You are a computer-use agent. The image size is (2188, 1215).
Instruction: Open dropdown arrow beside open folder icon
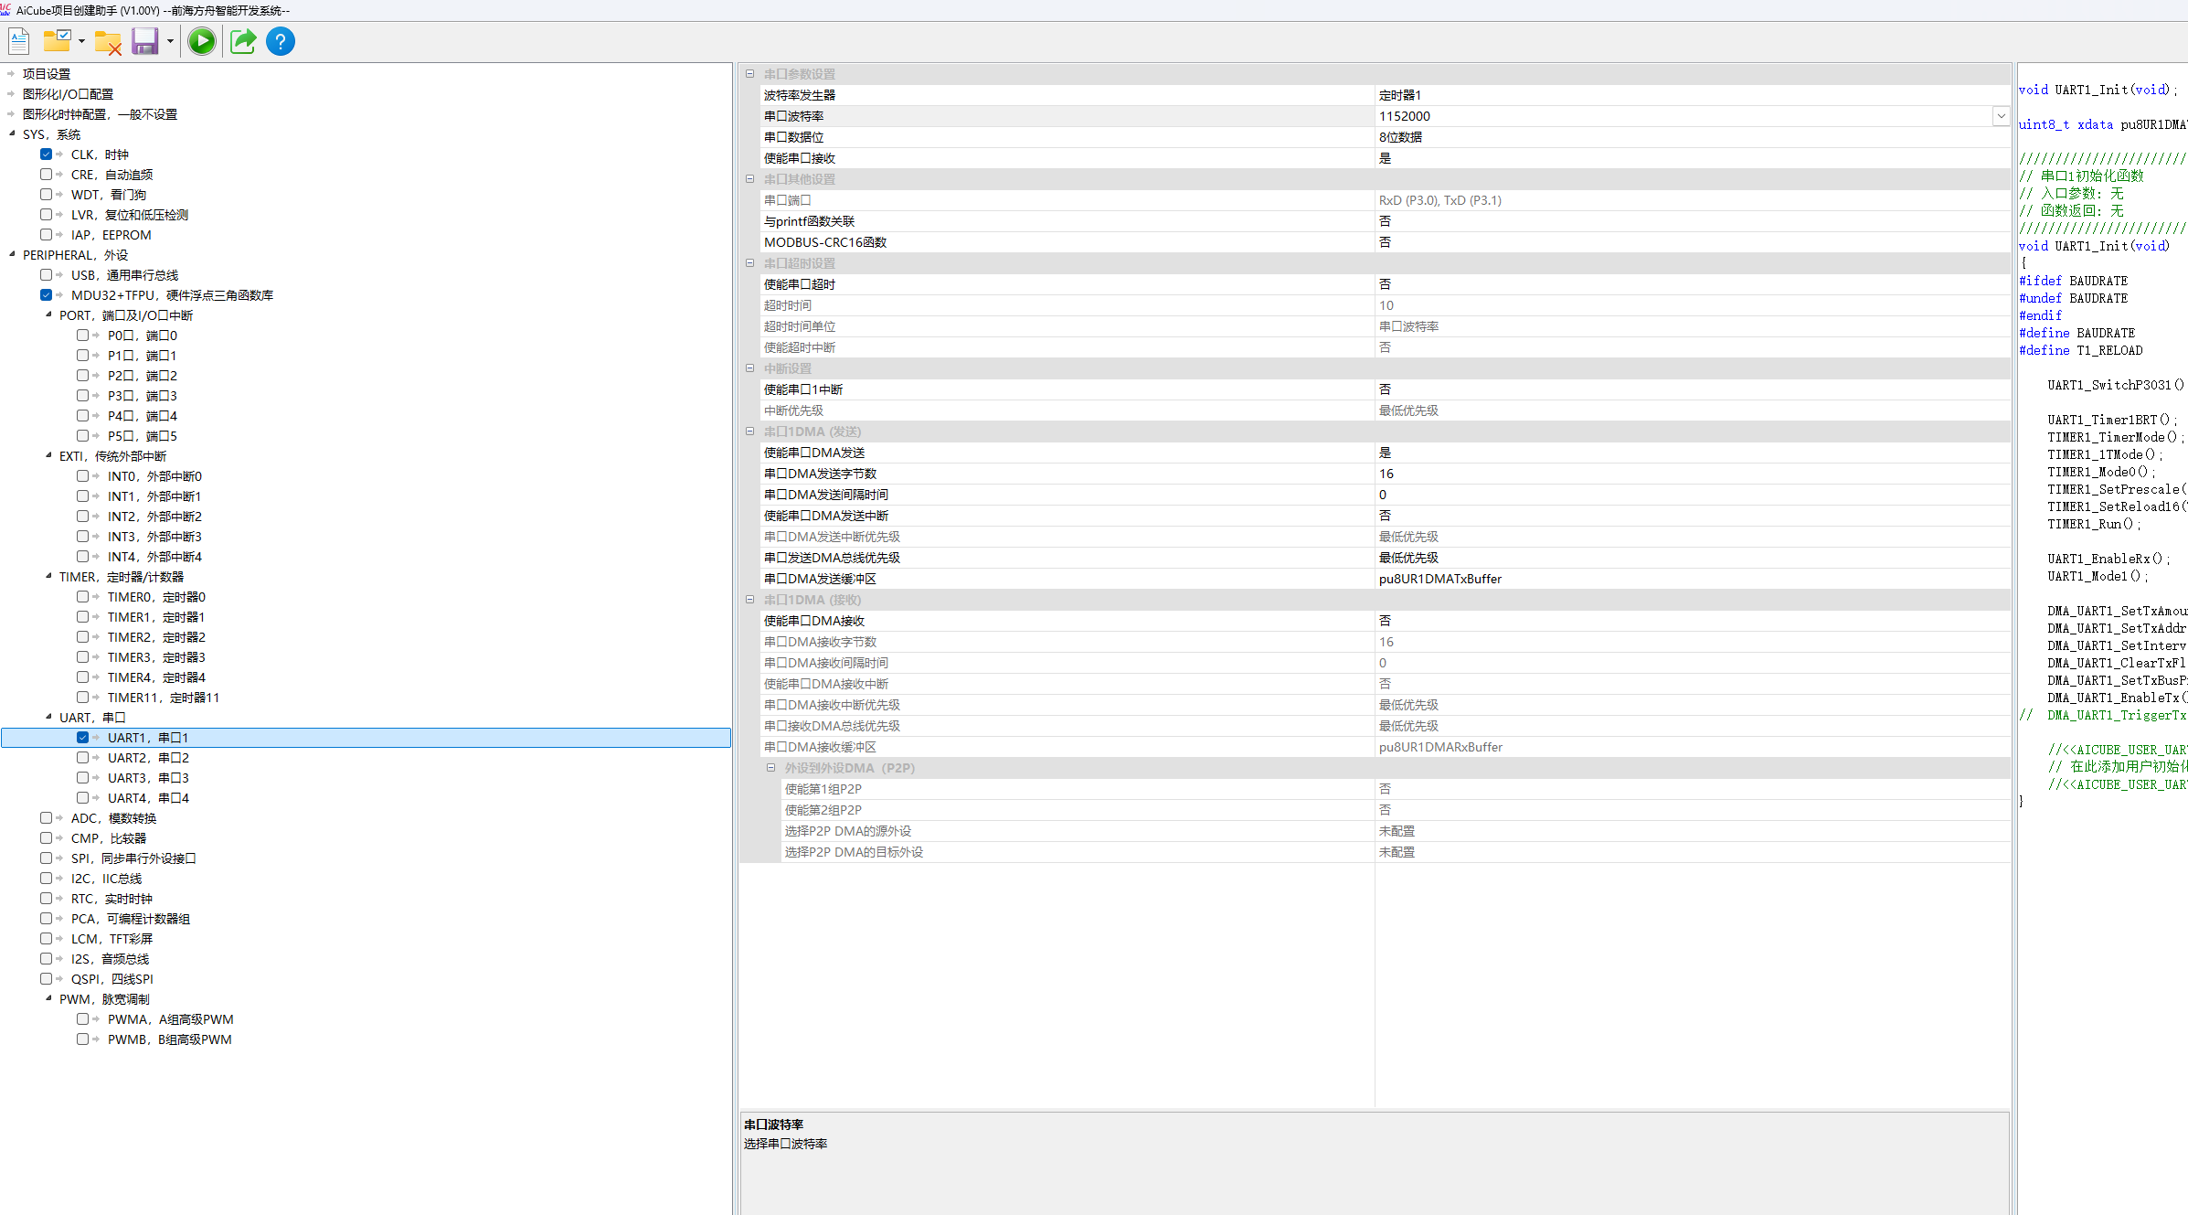(81, 41)
